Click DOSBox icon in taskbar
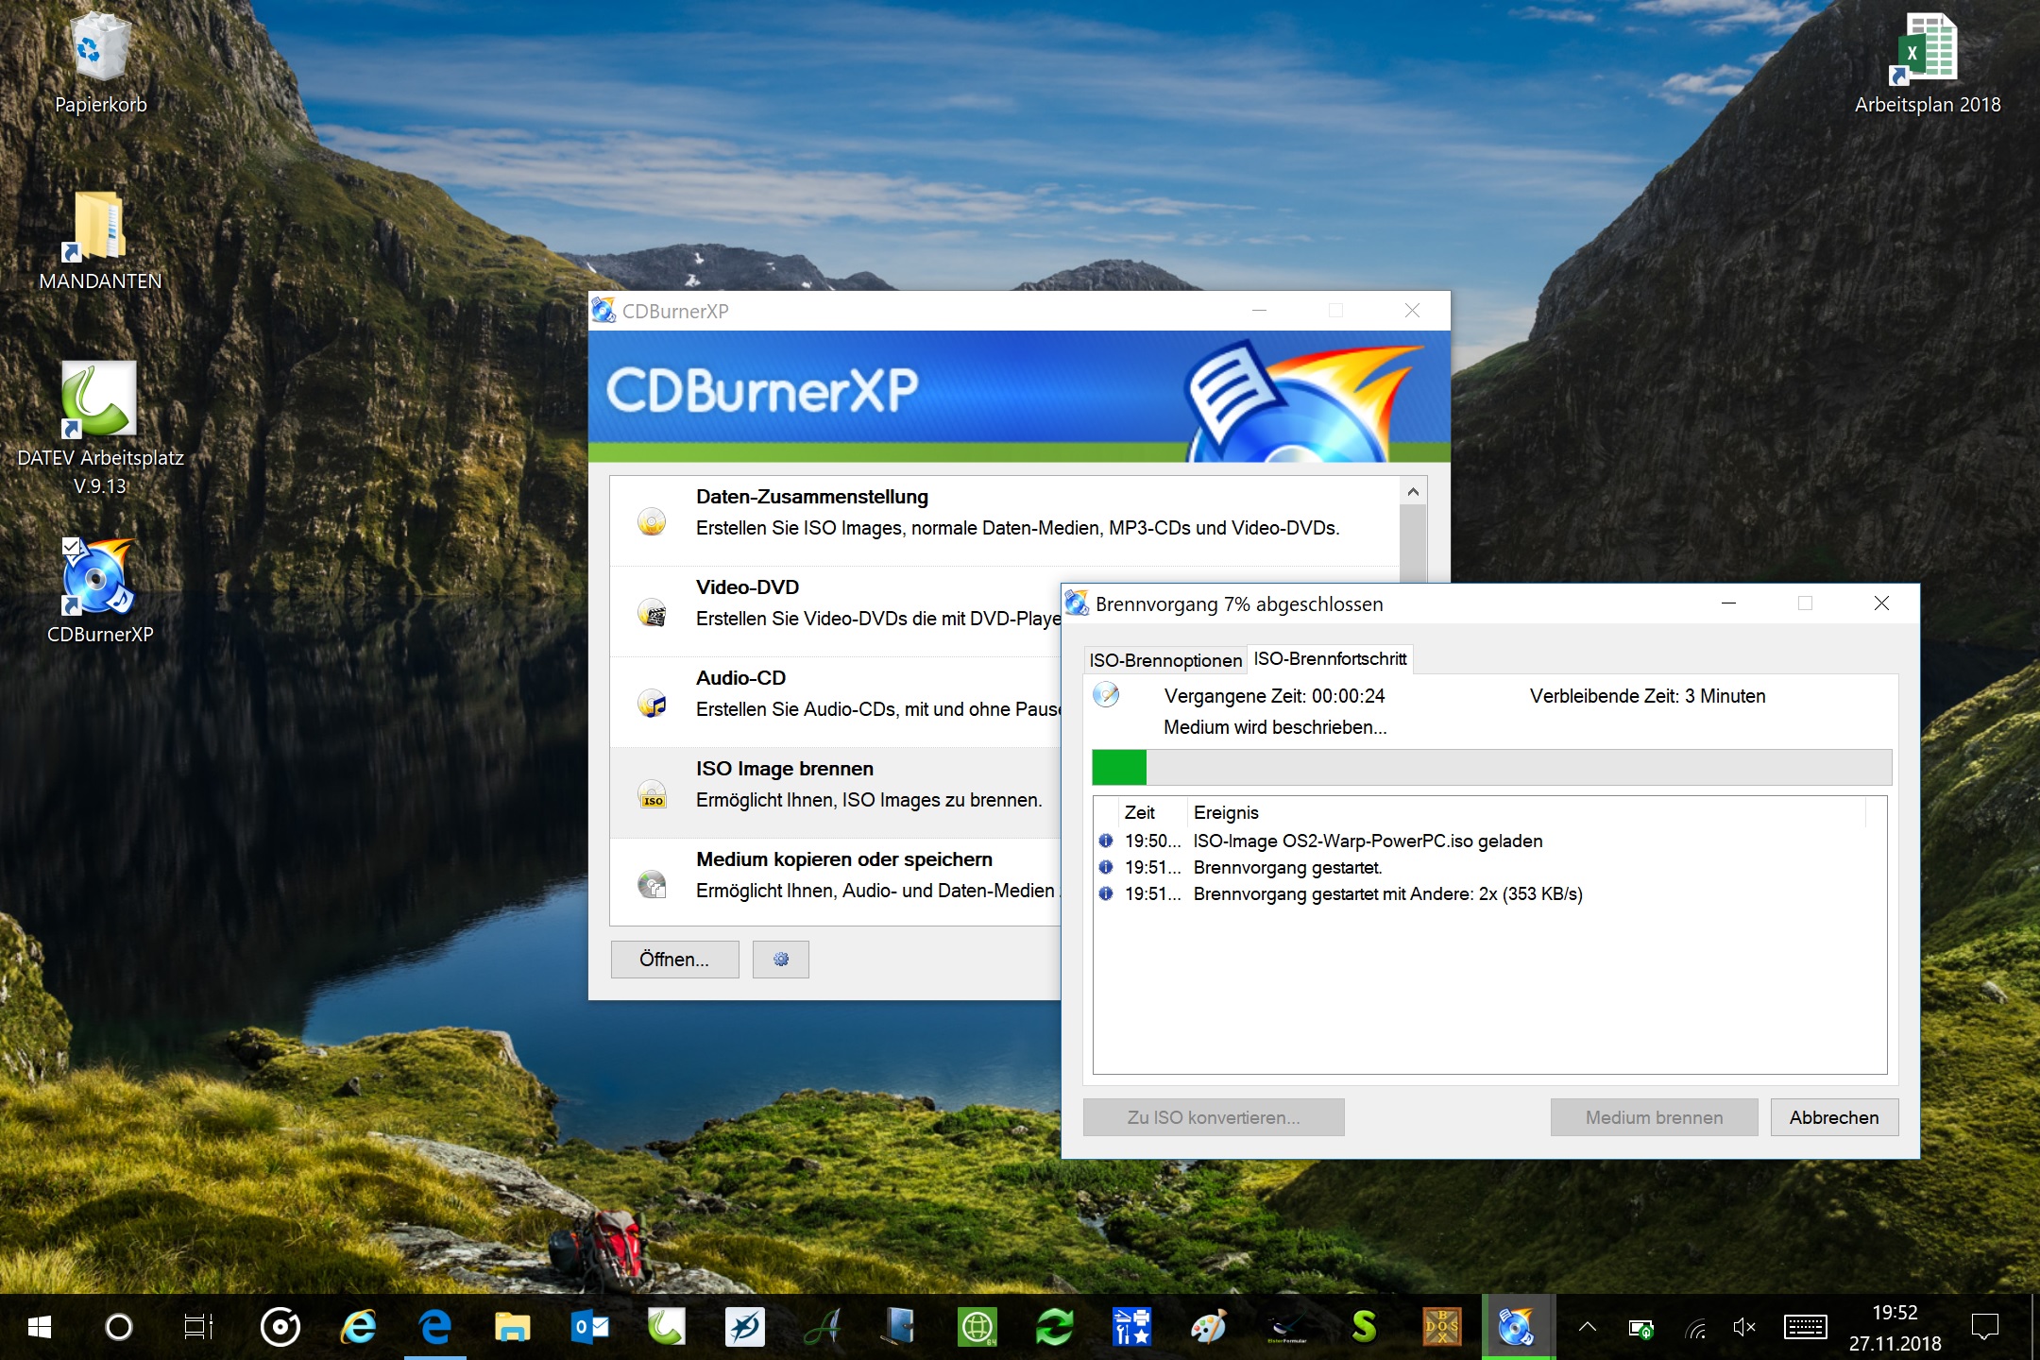The image size is (2040, 1360). (x=1442, y=1327)
